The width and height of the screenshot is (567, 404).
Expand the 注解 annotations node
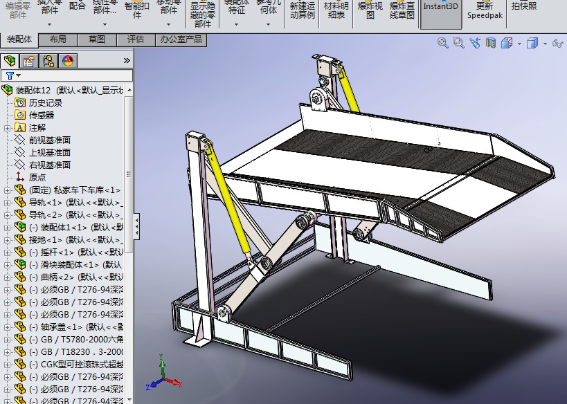(x=7, y=128)
